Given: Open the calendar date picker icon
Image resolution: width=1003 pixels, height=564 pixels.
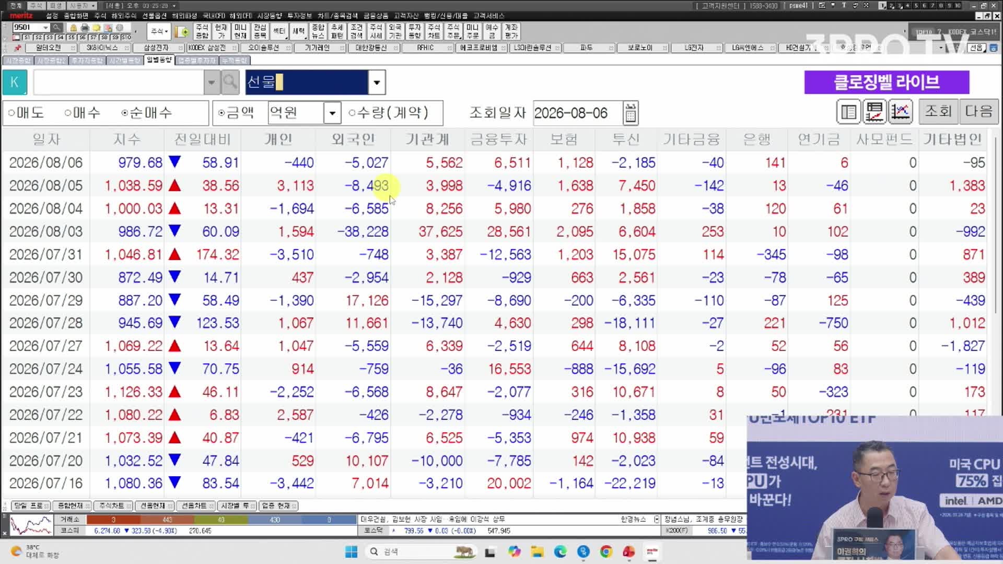Looking at the screenshot, I should [x=631, y=113].
